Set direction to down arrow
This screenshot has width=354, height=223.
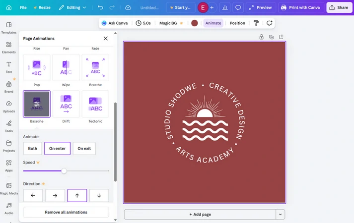pyautogui.click(x=99, y=196)
